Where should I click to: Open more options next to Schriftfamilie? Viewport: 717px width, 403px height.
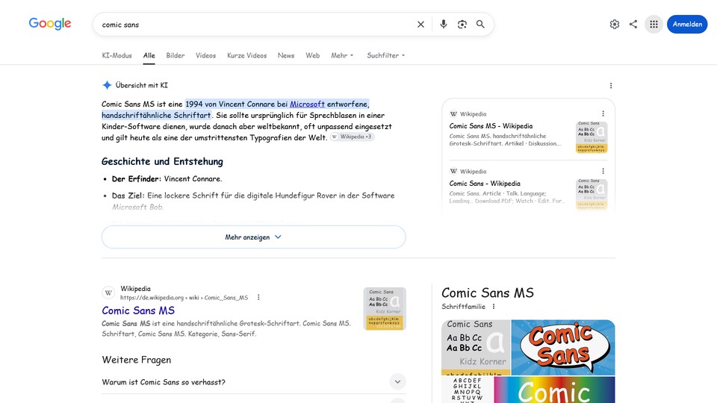click(494, 307)
